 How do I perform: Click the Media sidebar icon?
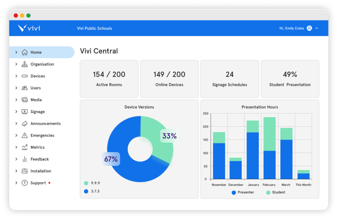pyautogui.click(x=25, y=100)
